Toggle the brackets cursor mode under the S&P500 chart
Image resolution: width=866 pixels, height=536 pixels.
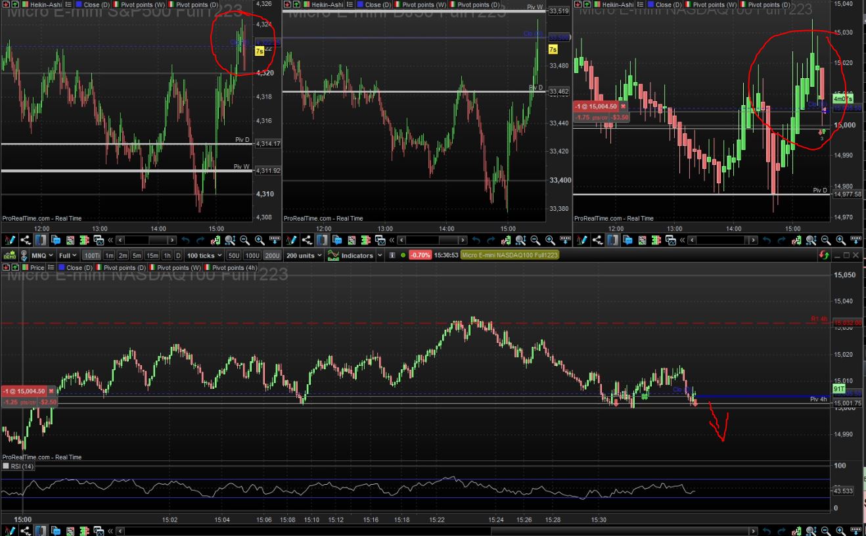pyautogui.click(x=40, y=240)
